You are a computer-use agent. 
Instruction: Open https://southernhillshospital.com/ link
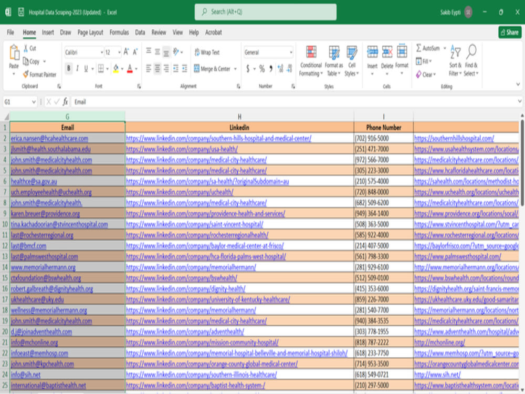(454, 138)
